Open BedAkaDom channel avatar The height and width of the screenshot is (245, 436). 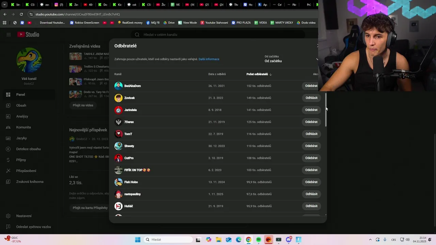click(119, 86)
